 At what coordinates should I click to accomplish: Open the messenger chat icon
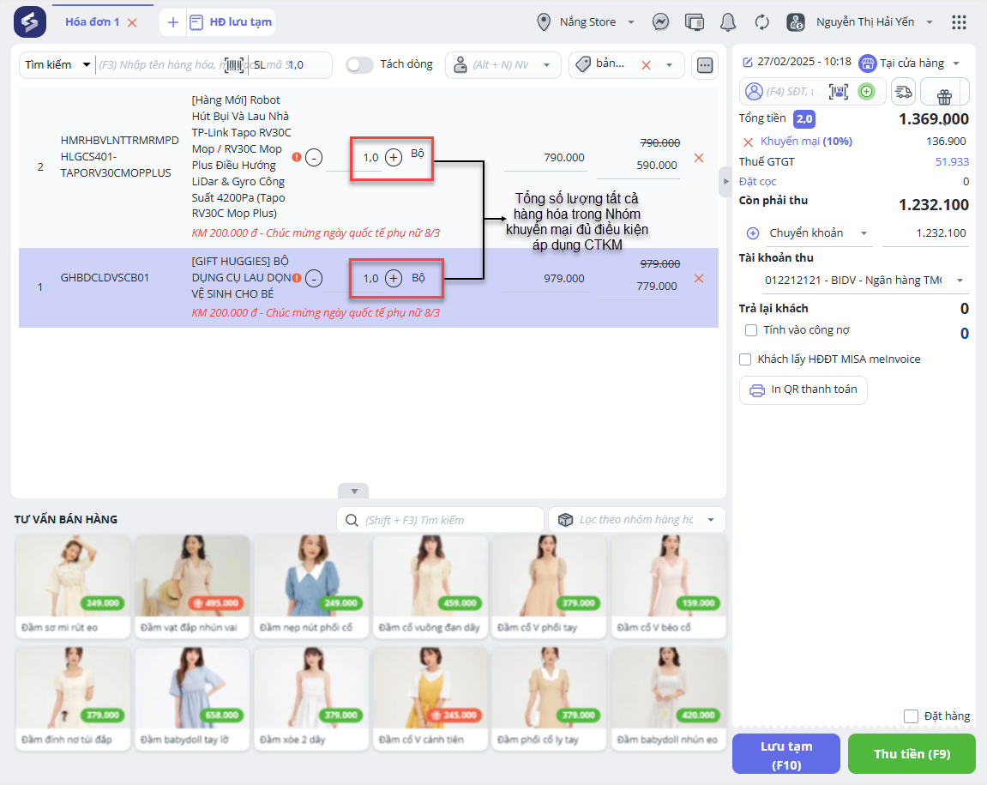click(660, 22)
